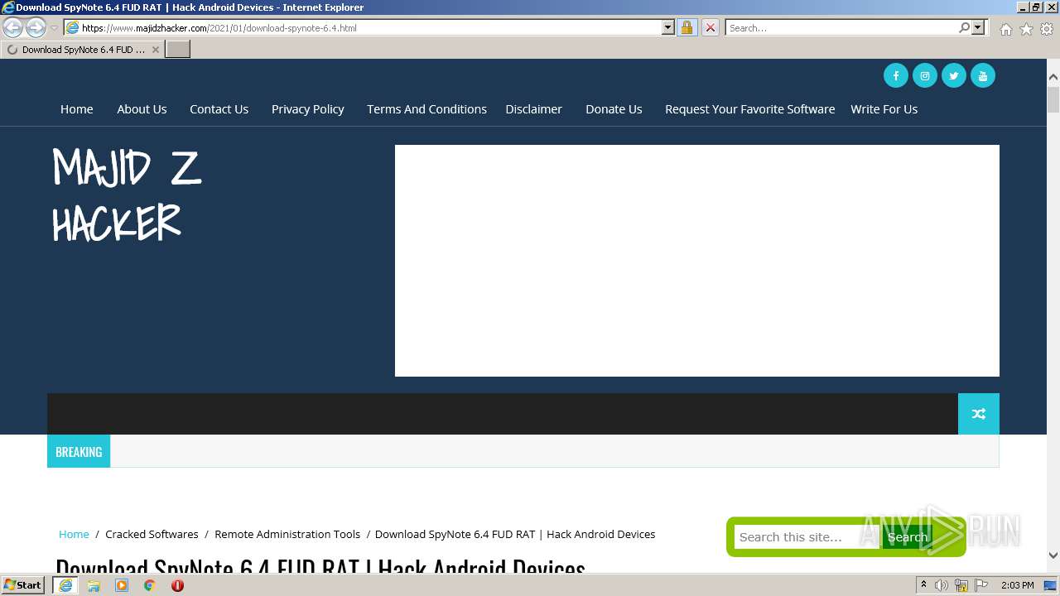This screenshot has height=596, width=1060.
Task: Click the red shield taskbar icon
Action: click(x=177, y=585)
